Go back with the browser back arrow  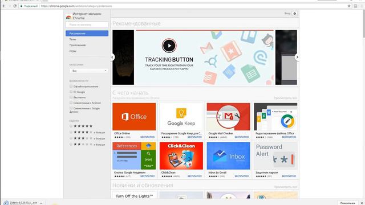pyautogui.click(x=4, y=6)
